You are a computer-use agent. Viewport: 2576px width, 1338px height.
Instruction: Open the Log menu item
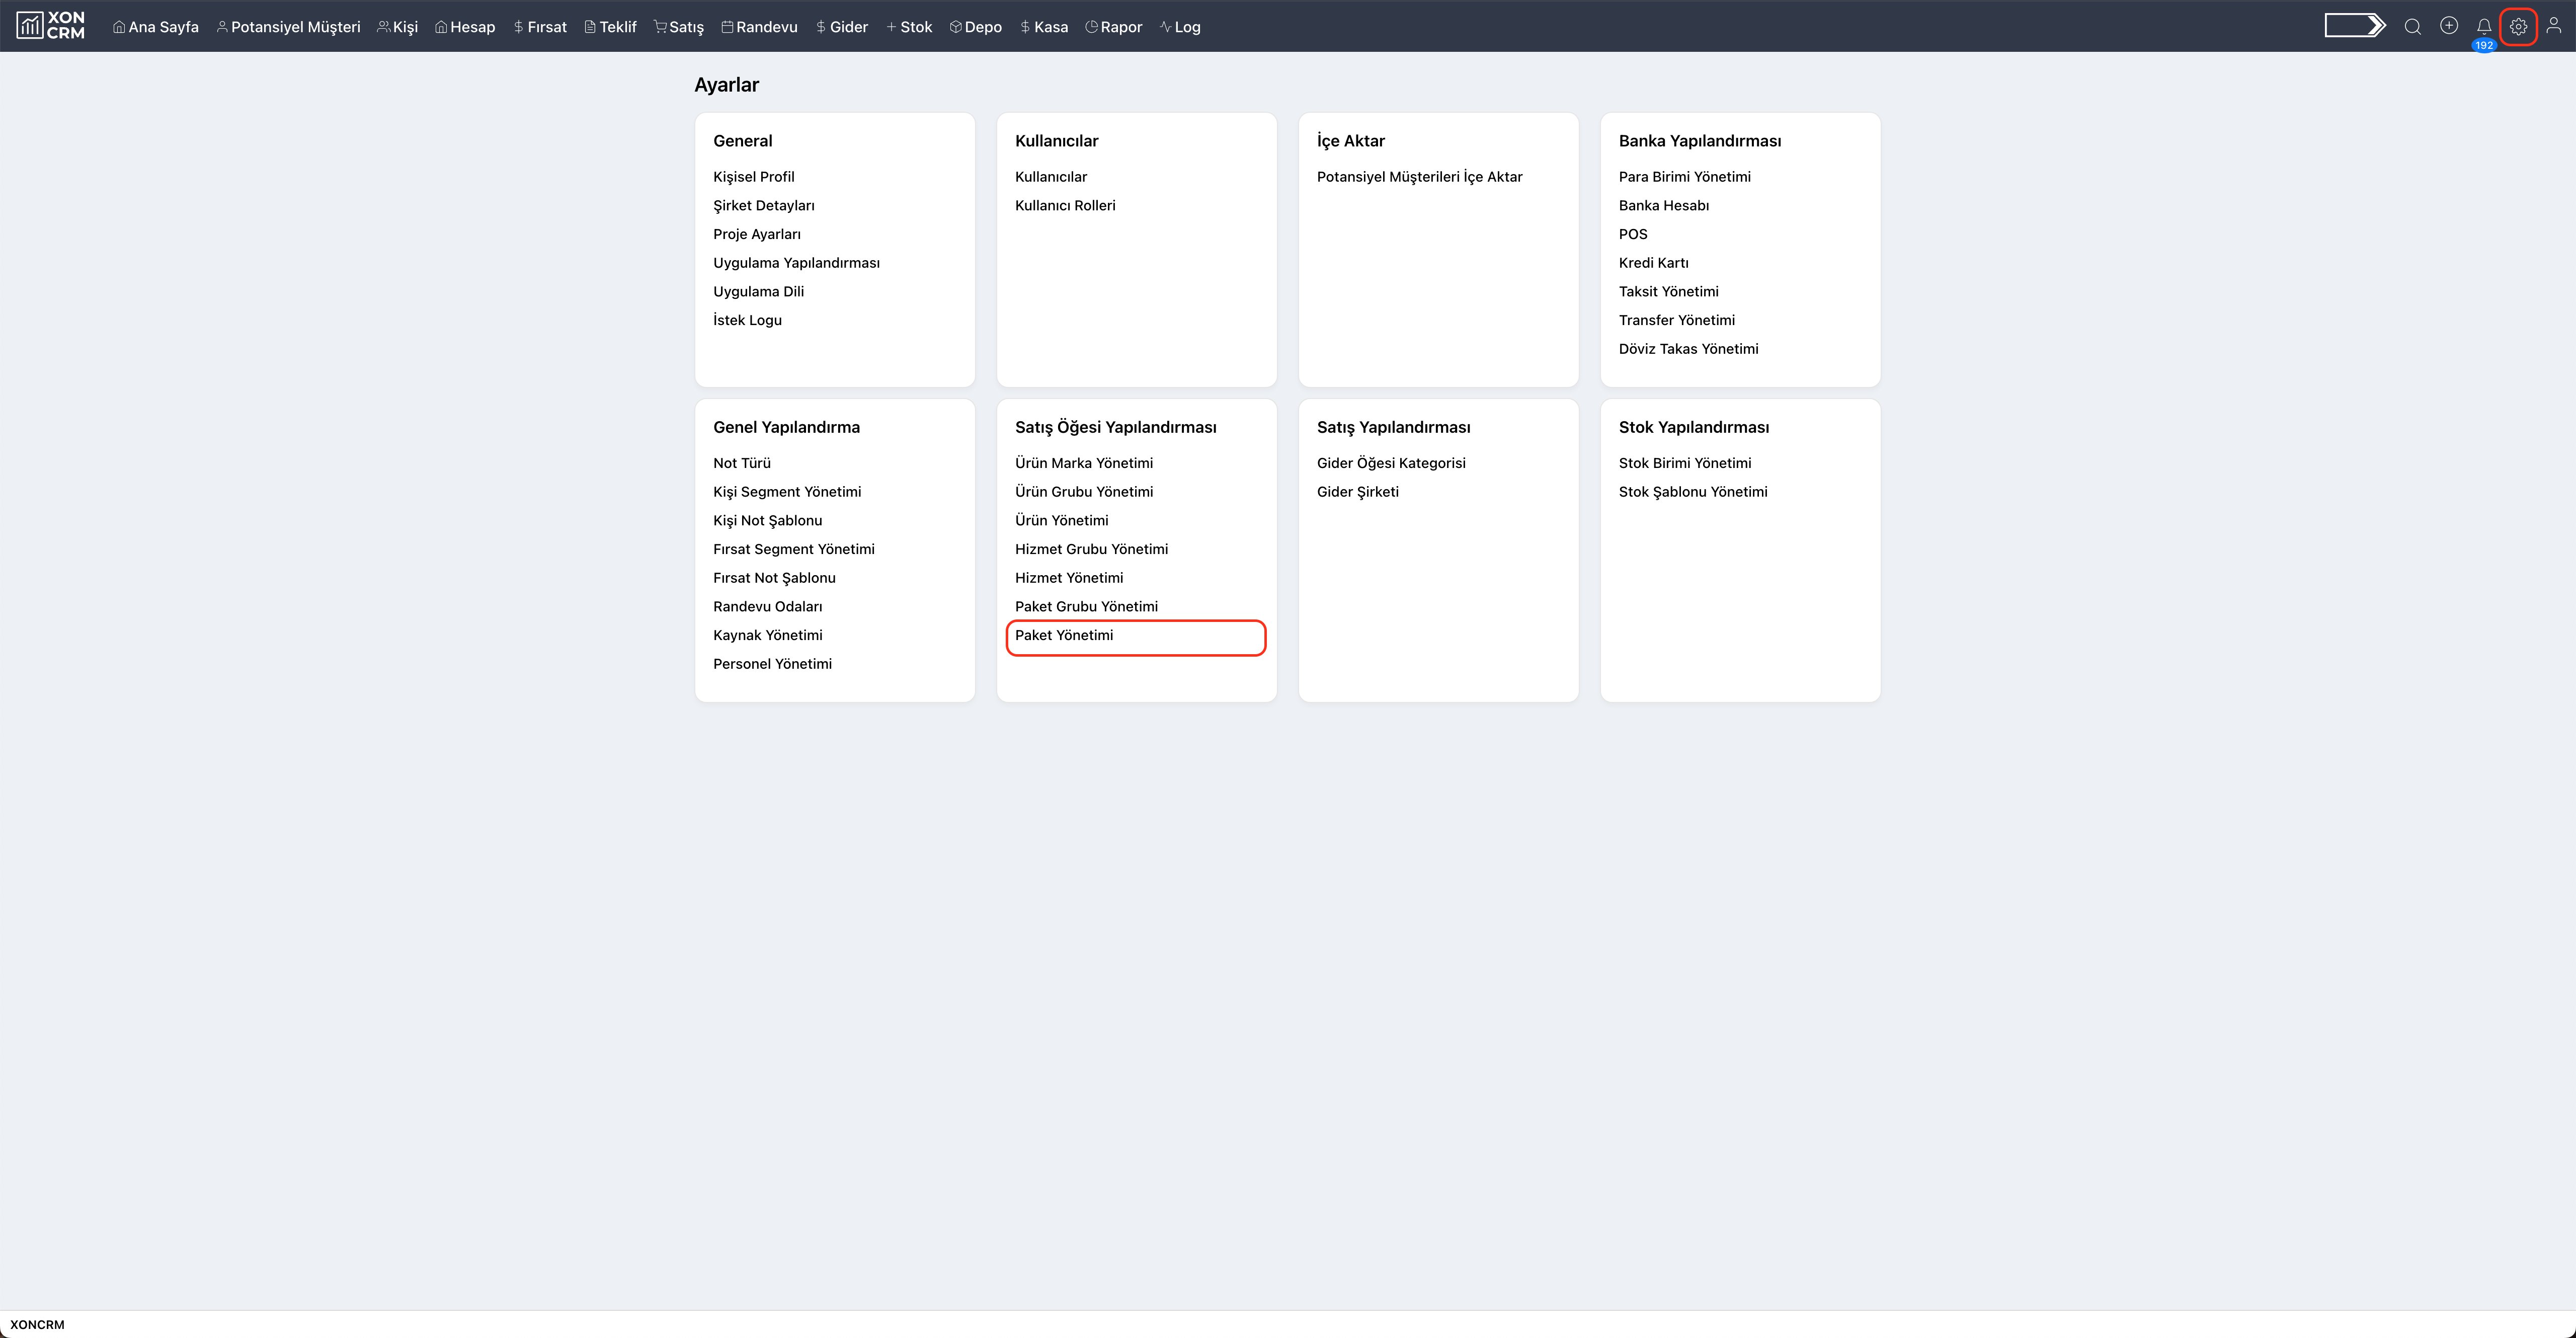1180,27
